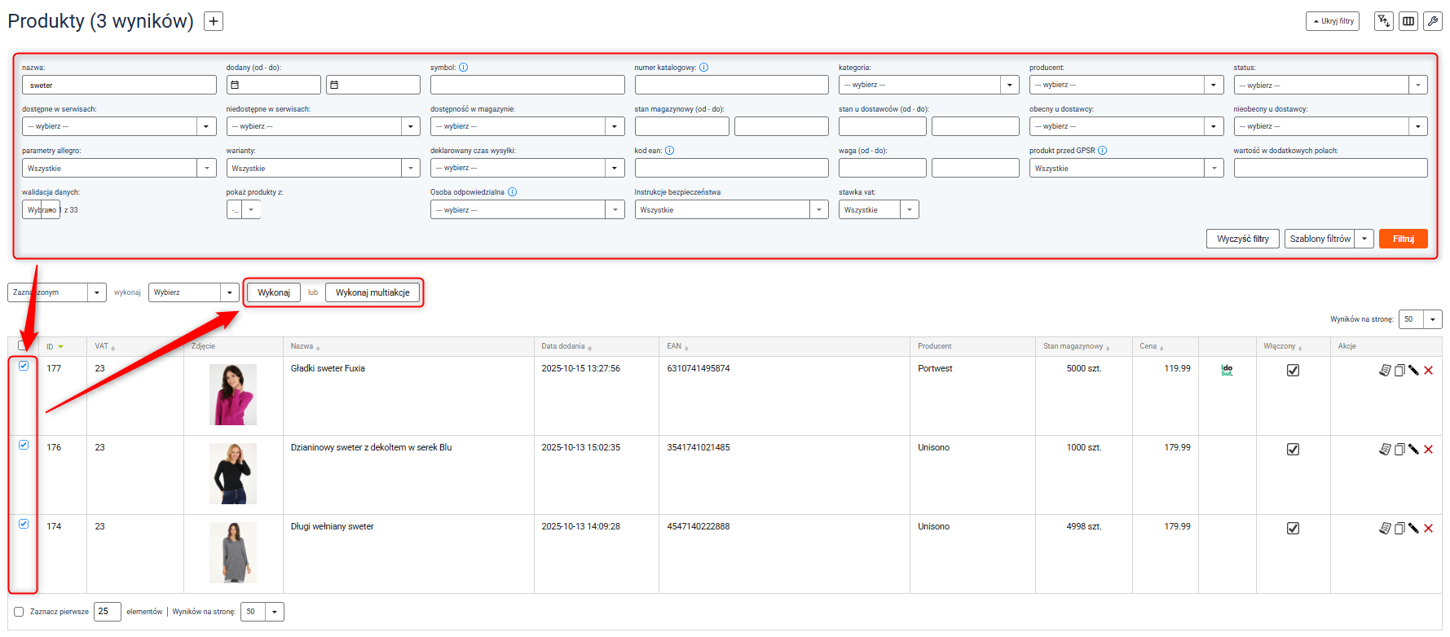
Task: Click the copy icon for Długi wełniany sweter
Action: pos(1399,529)
